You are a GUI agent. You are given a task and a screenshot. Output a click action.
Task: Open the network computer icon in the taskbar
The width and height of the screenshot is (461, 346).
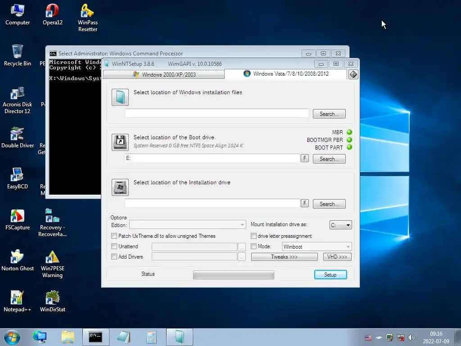point(40,337)
